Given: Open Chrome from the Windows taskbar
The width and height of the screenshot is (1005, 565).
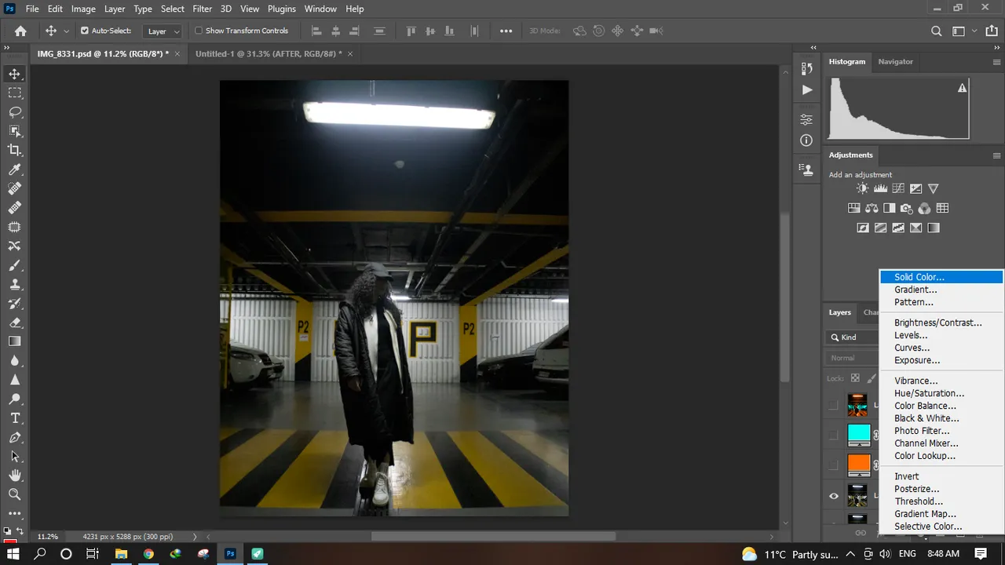Looking at the screenshot, I should [x=148, y=554].
